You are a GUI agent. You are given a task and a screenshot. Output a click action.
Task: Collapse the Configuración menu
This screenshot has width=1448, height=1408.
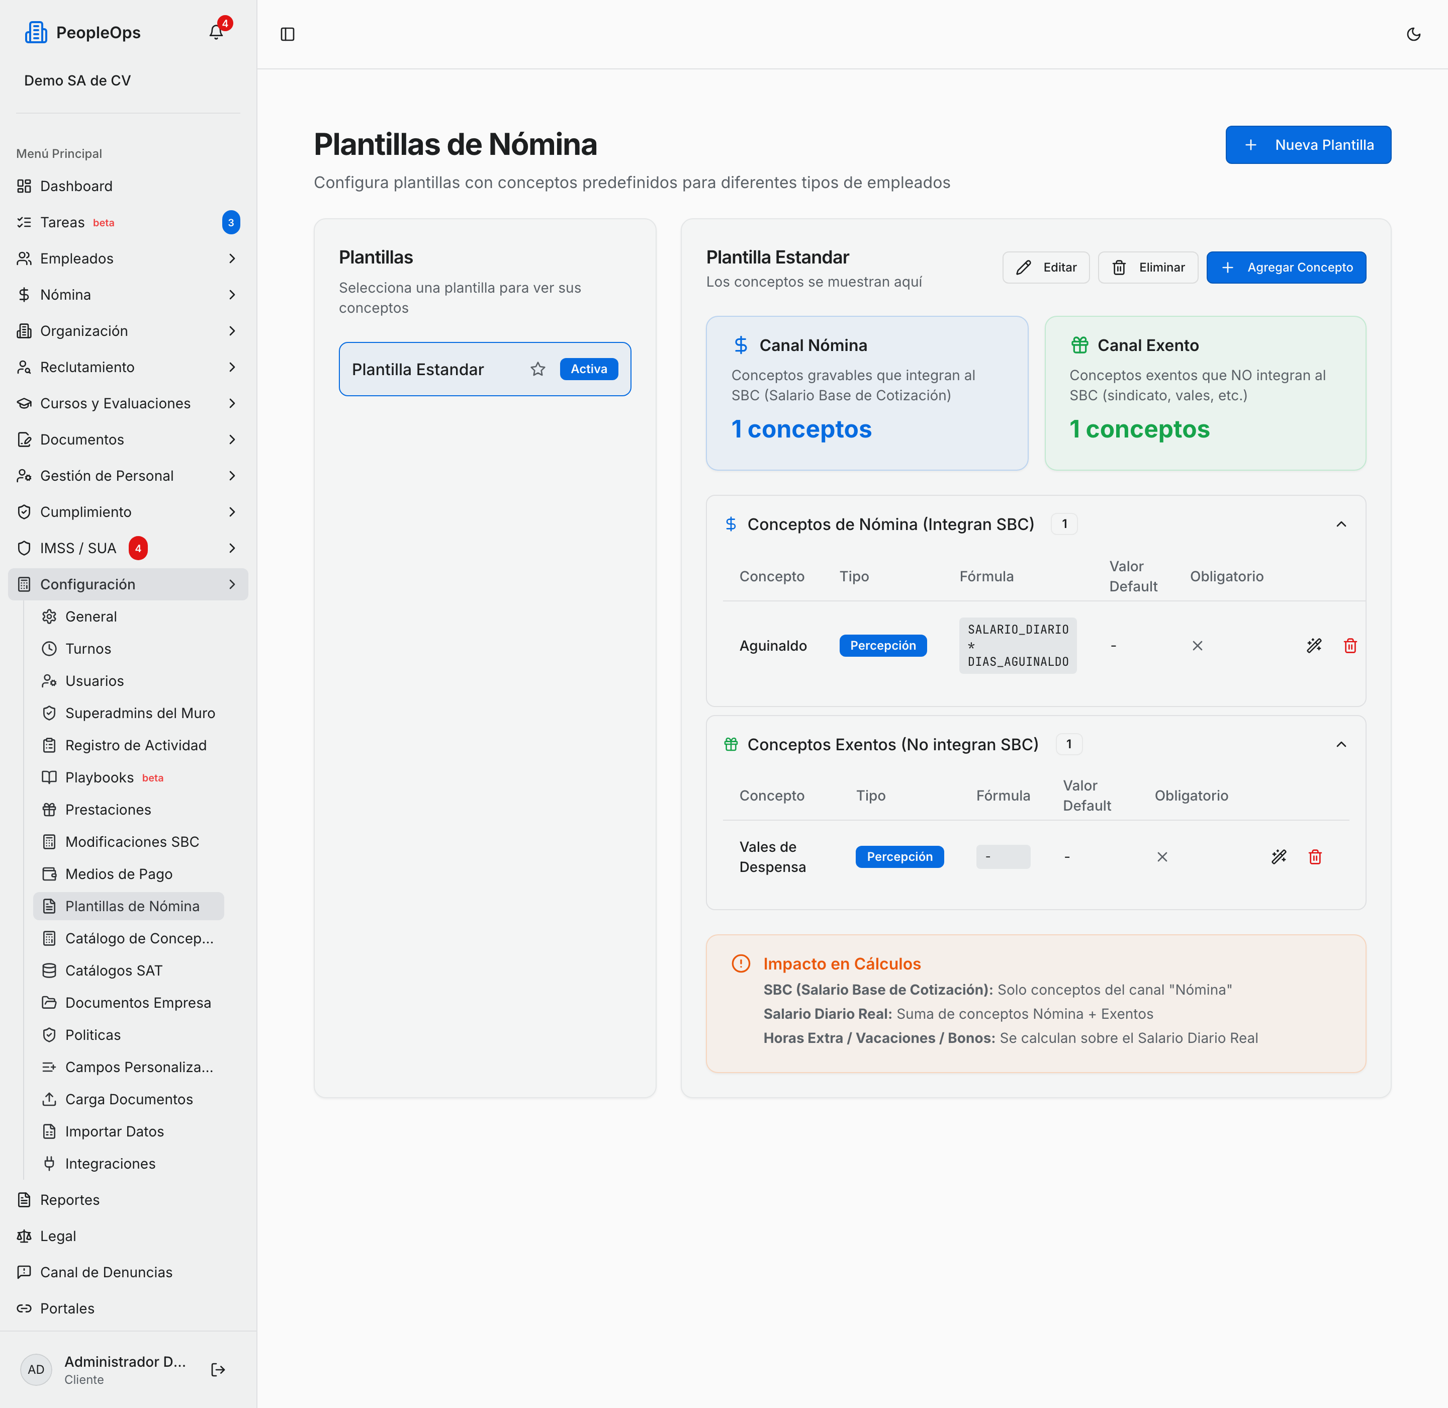click(x=128, y=584)
